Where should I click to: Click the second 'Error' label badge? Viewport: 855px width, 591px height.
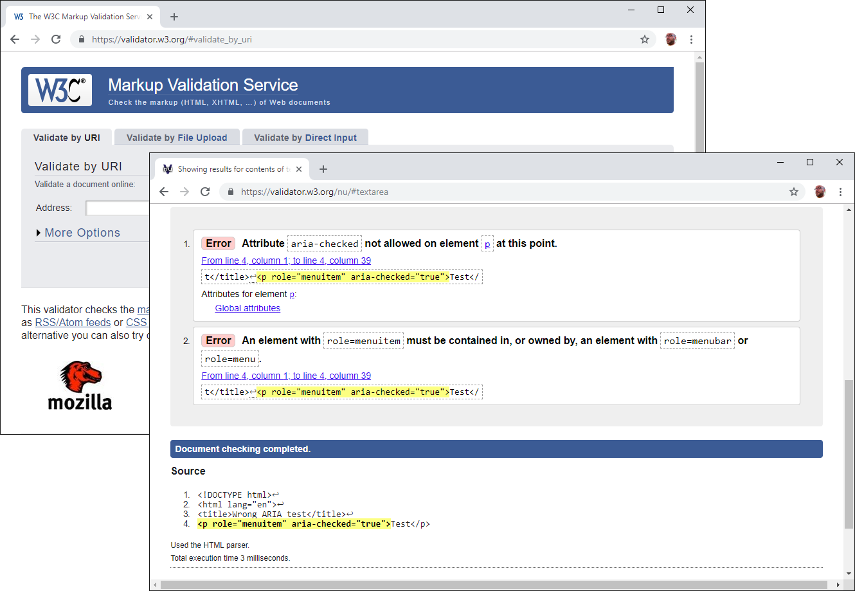[219, 341]
